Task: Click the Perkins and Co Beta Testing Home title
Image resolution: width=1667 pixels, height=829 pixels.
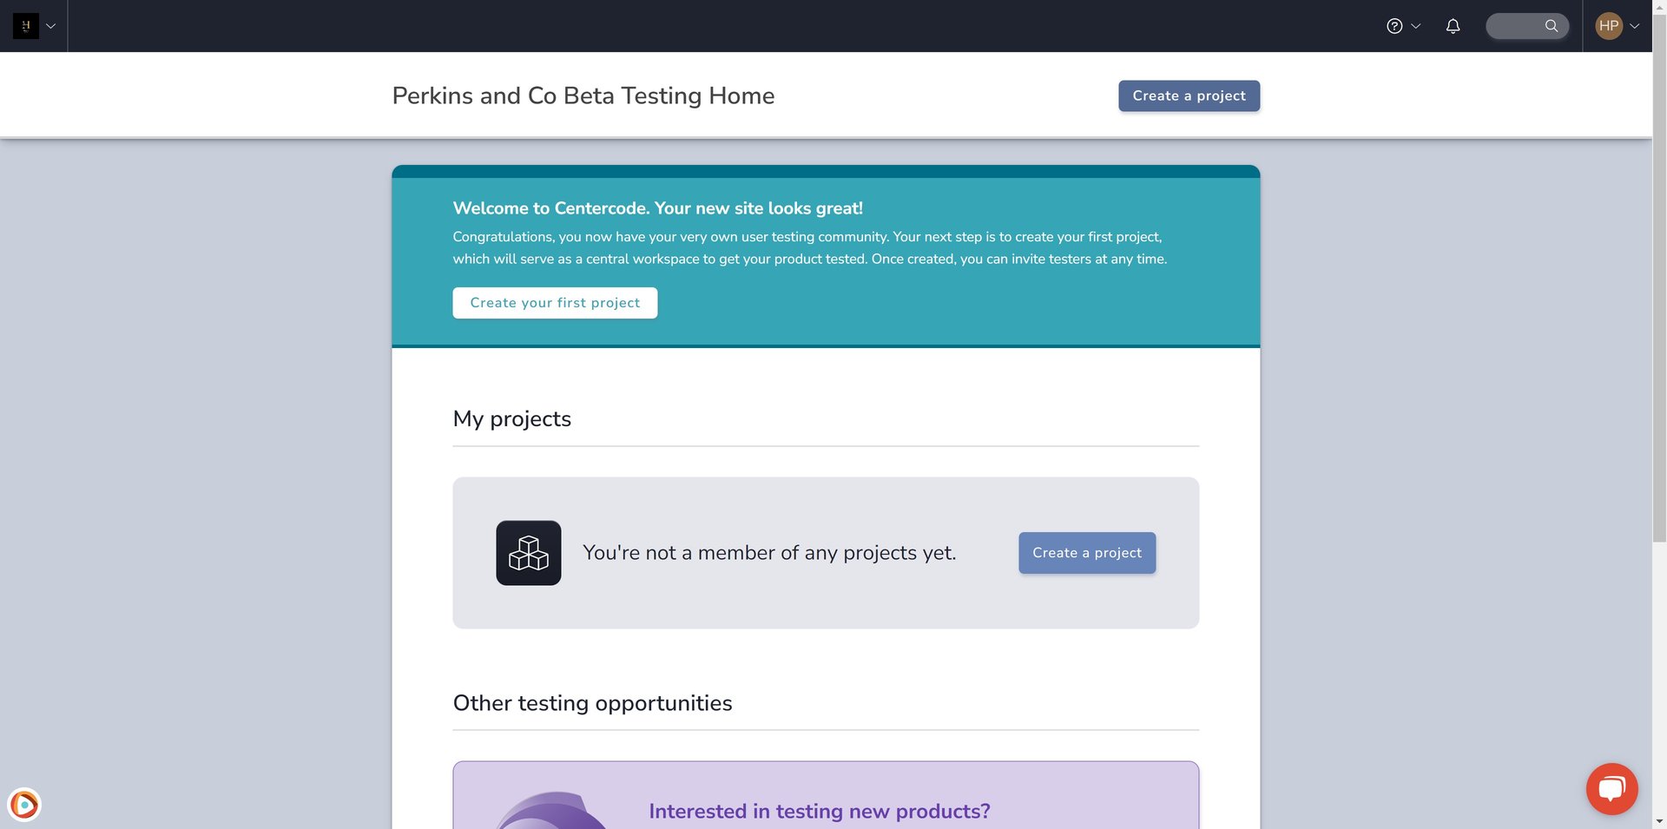Action: pyautogui.click(x=583, y=95)
